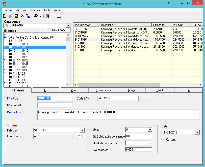Save the article with floppy disk icon
The height and width of the screenshot is (167, 205).
tap(16, 16)
